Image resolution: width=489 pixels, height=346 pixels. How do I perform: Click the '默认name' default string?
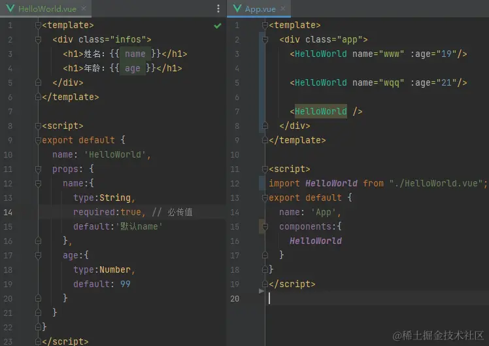point(139,226)
